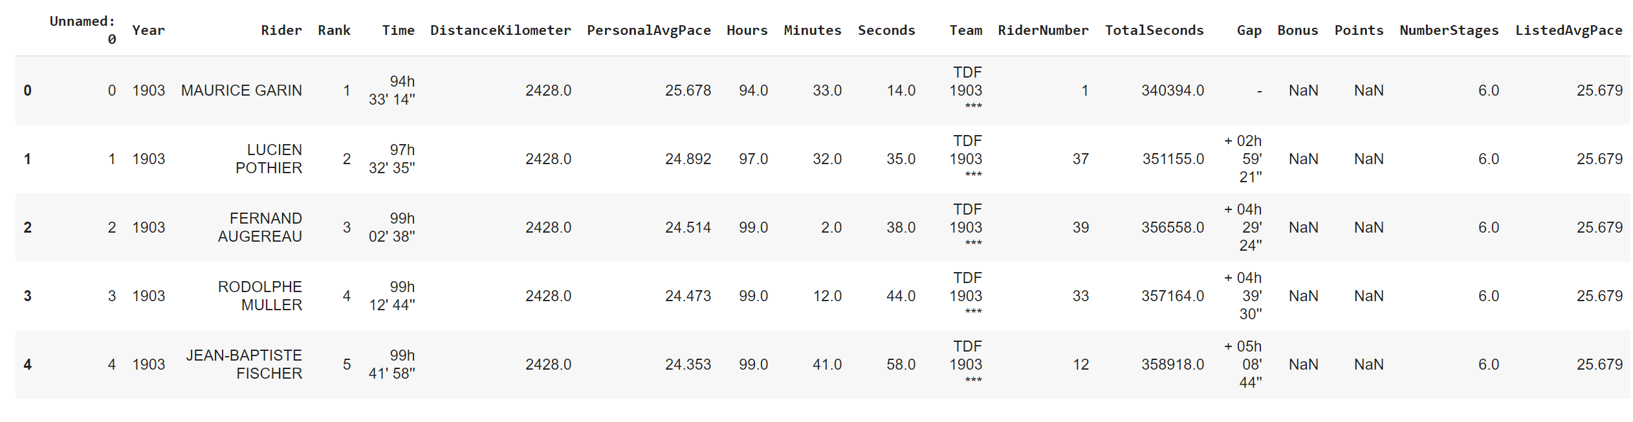Viewport: 1633px width, 422px height.
Task: Click the ListedAvgPace column header
Action: [1568, 30]
